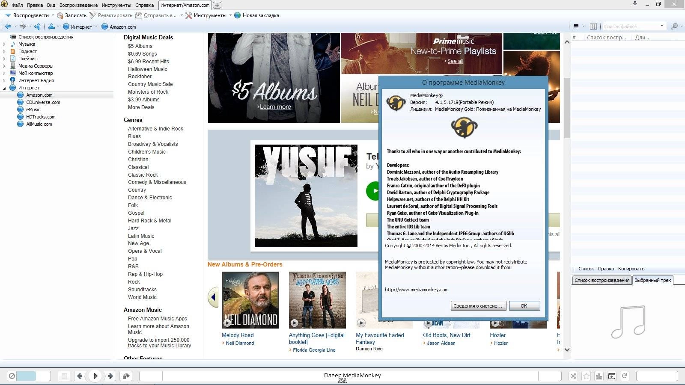
Task: Click the download arrow icon in title bar
Action: click(635, 4)
